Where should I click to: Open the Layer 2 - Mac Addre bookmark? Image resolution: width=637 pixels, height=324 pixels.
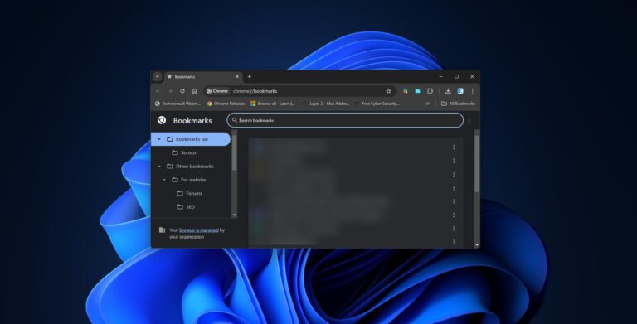pos(326,104)
